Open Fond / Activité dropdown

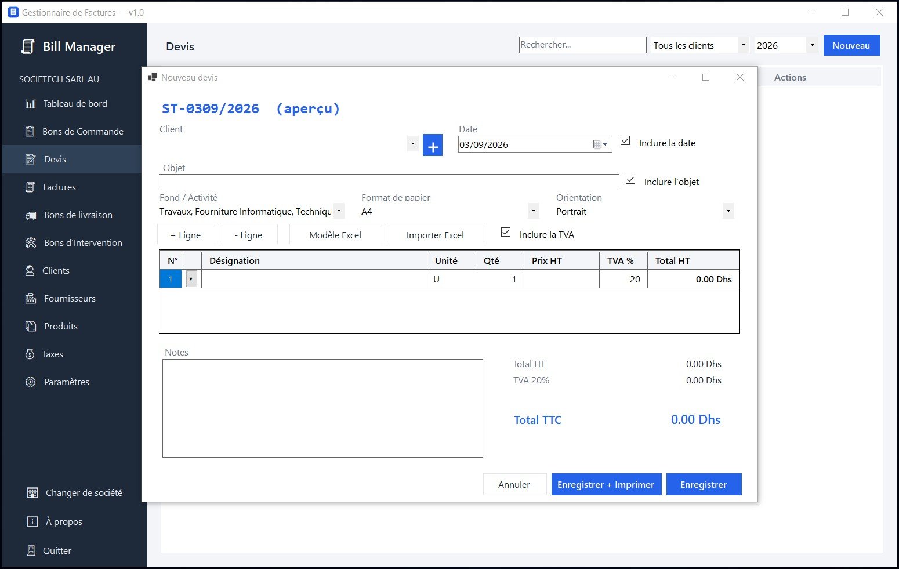point(339,211)
